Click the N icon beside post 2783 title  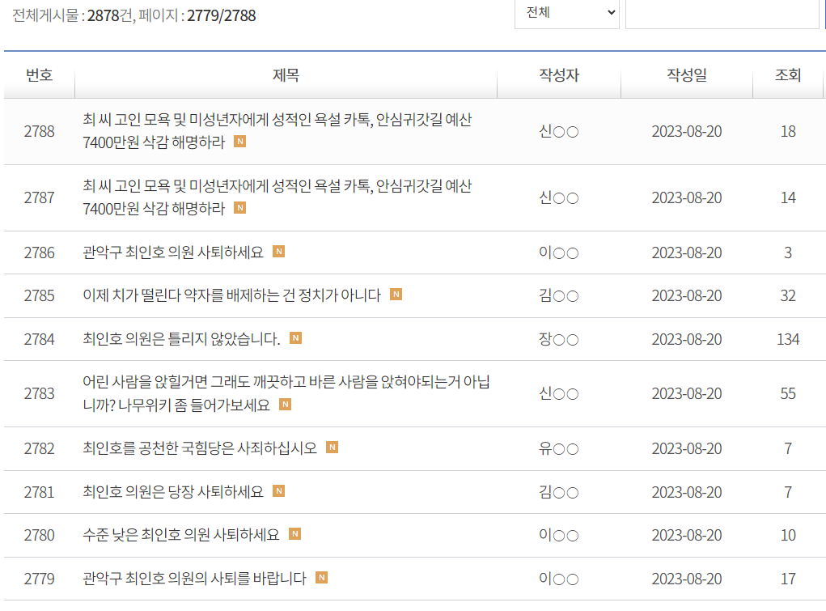pyautogui.click(x=285, y=405)
